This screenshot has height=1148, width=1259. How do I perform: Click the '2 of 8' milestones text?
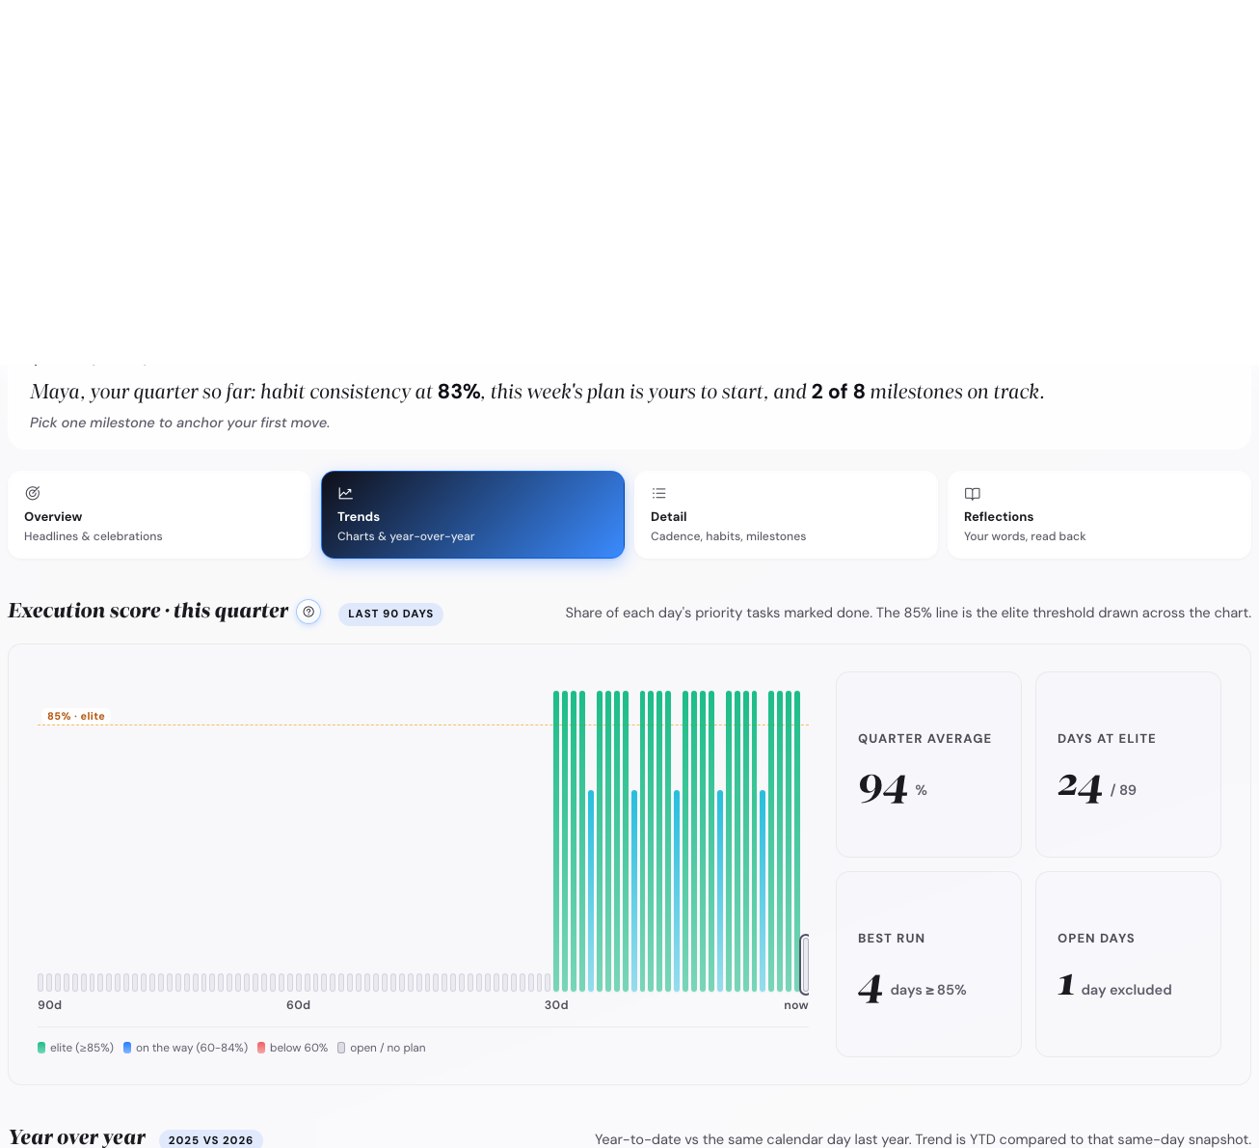(x=838, y=392)
